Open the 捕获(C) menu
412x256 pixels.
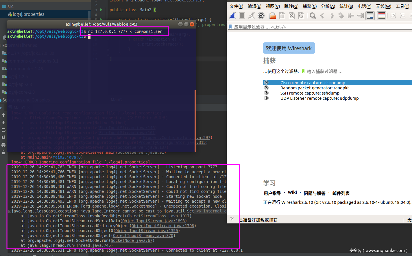(x=309, y=6)
